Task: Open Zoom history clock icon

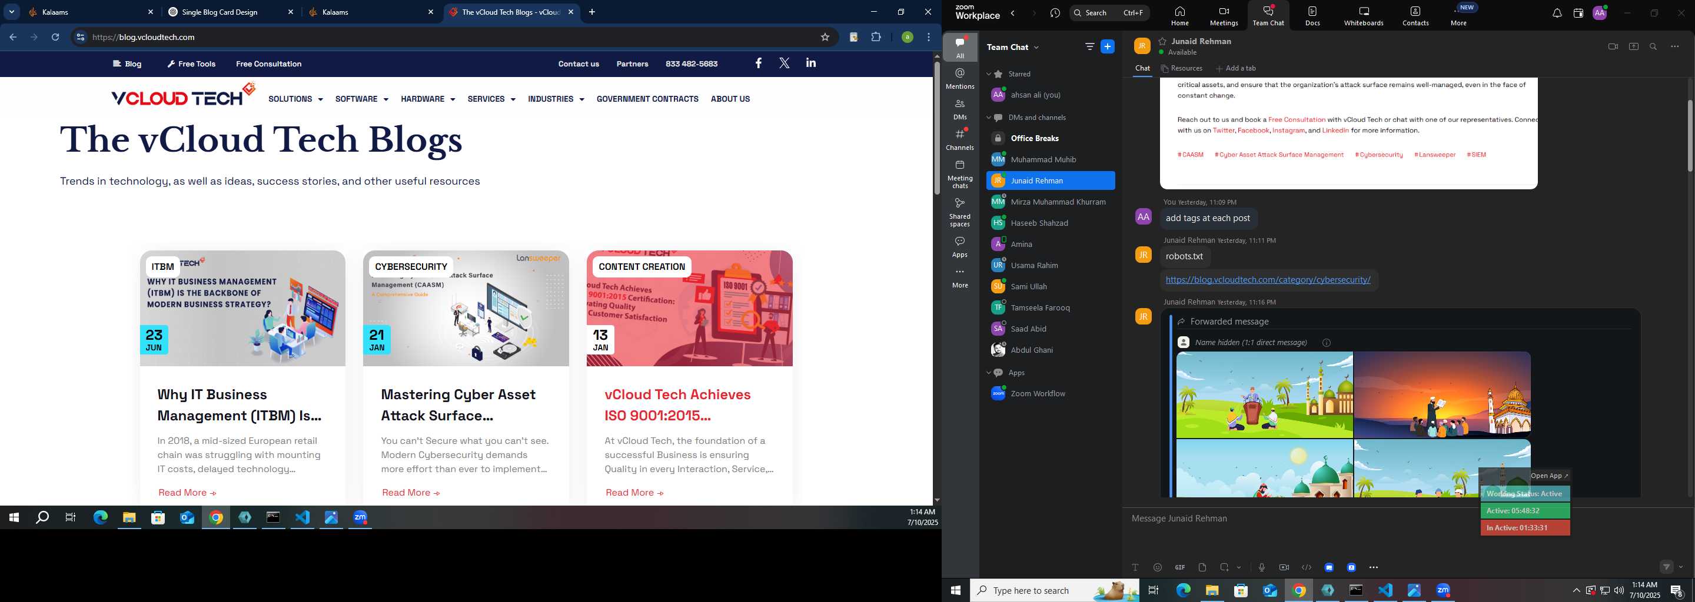Action: [1055, 13]
